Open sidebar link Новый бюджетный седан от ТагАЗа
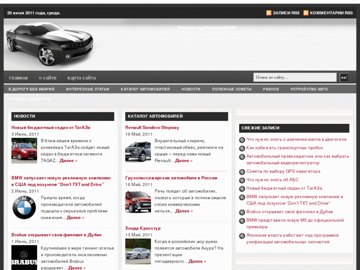Screen dimensions: 360x270 284,188
